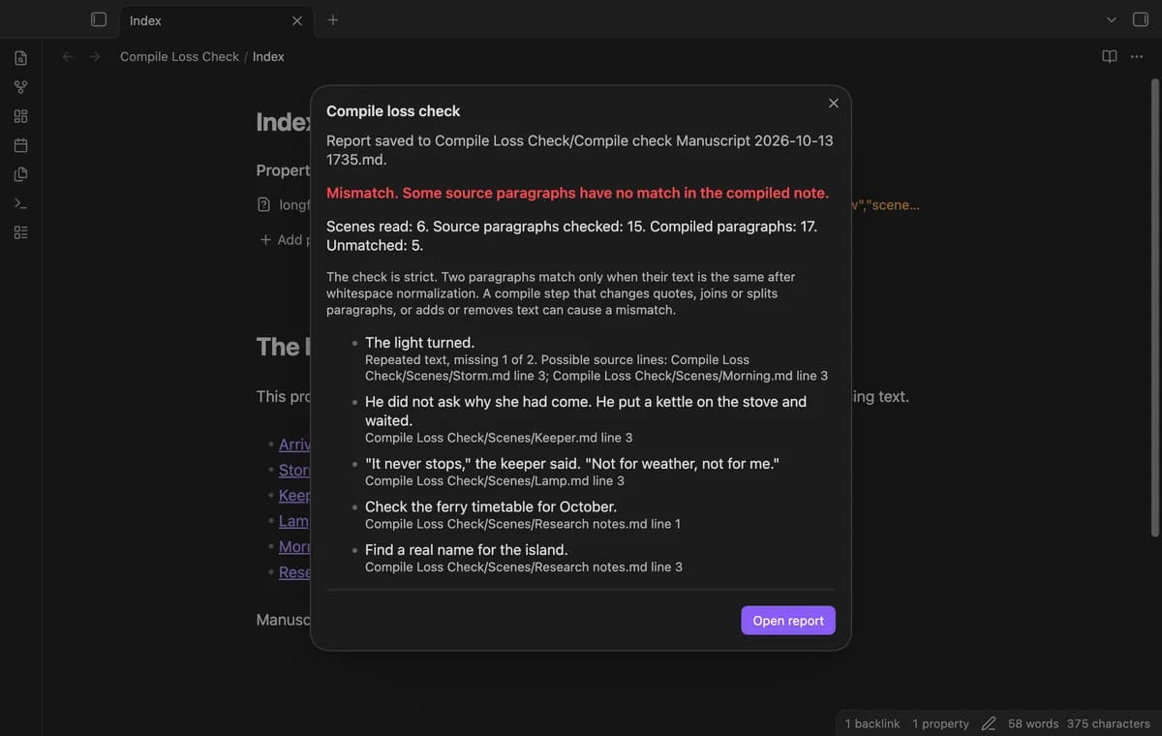Navigate forward in note history

coord(95,57)
